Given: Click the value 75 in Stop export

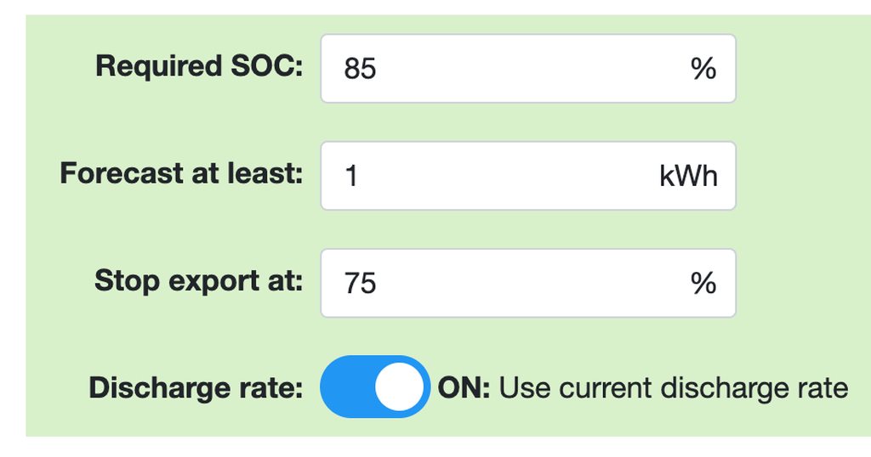Looking at the screenshot, I should pos(360,283).
